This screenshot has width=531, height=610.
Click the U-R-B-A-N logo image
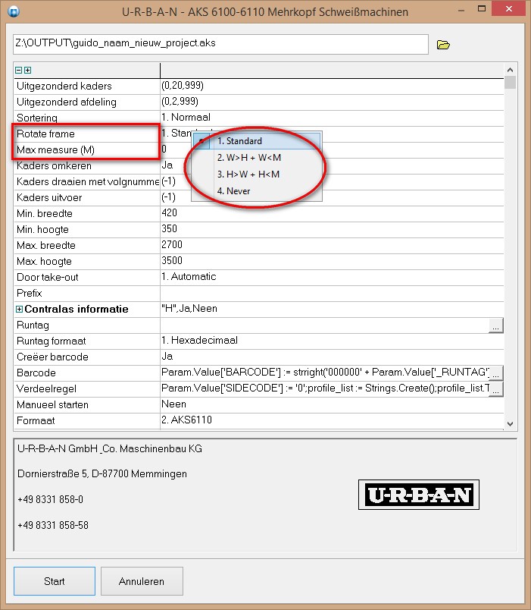[419, 495]
